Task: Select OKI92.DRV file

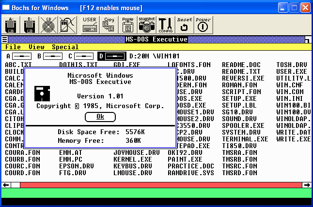Action: [185, 152]
